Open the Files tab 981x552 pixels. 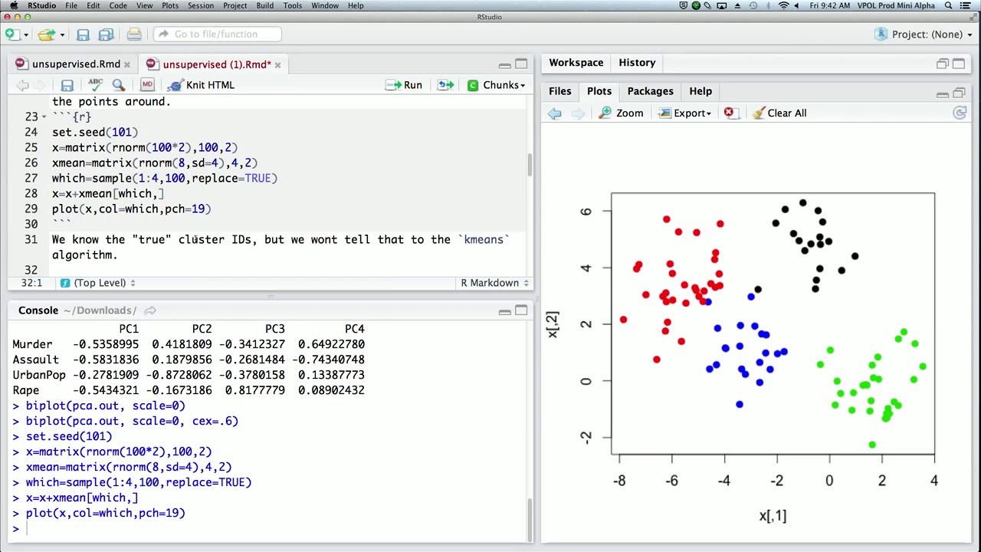(x=560, y=91)
